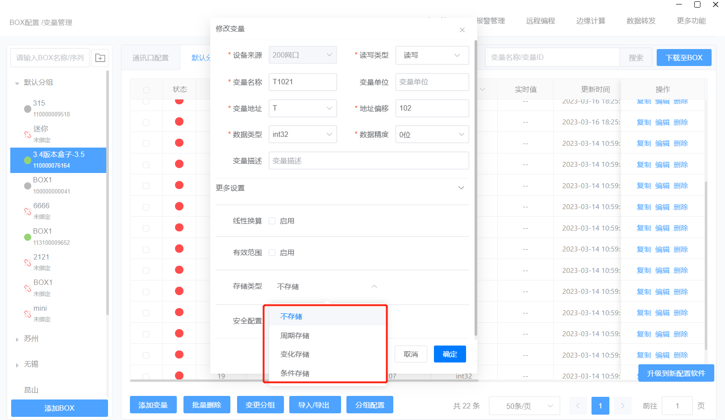Image resolution: width=725 pixels, height=420 pixels.
Task: Select 变化存储 storage option
Action: click(327, 354)
